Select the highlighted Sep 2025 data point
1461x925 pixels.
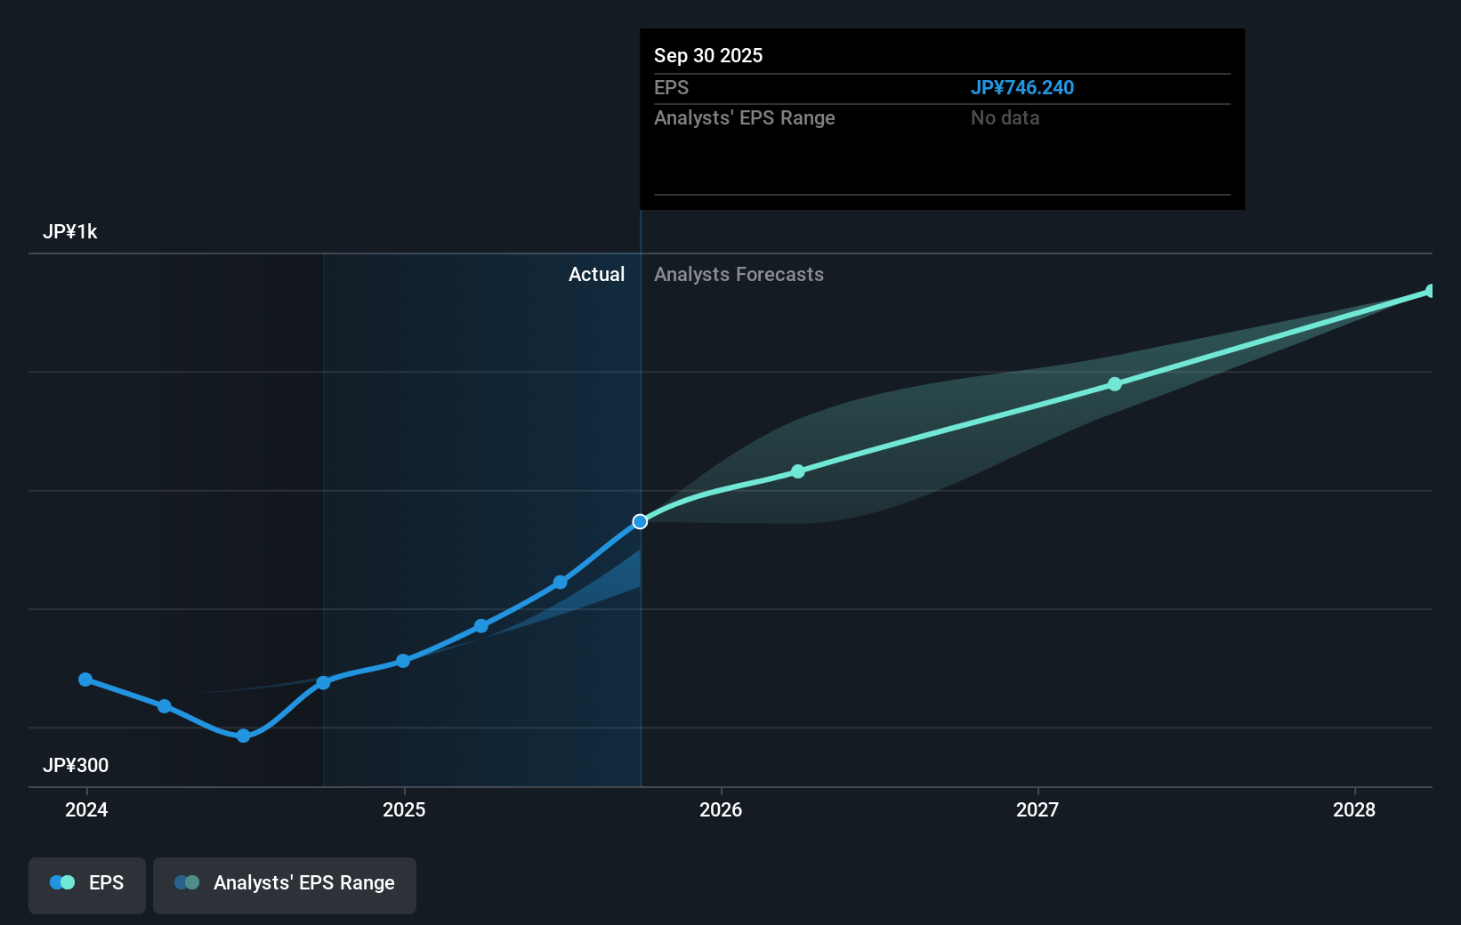(x=640, y=522)
